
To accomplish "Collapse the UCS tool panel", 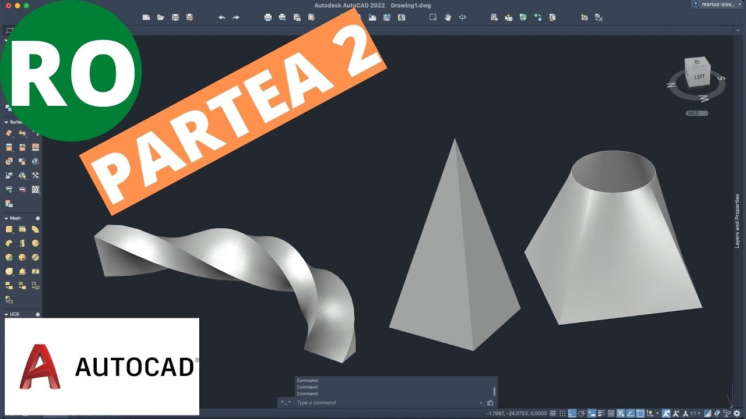I will pyautogui.click(x=6, y=314).
